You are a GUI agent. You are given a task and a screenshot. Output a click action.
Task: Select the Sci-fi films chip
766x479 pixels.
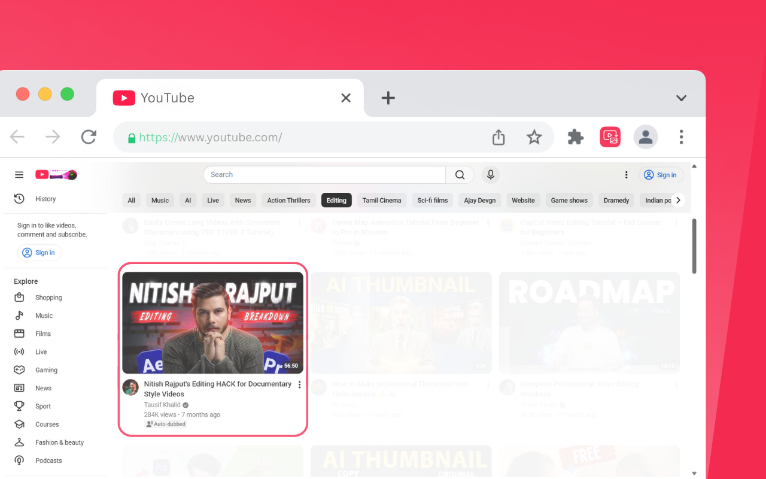[433, 201]
